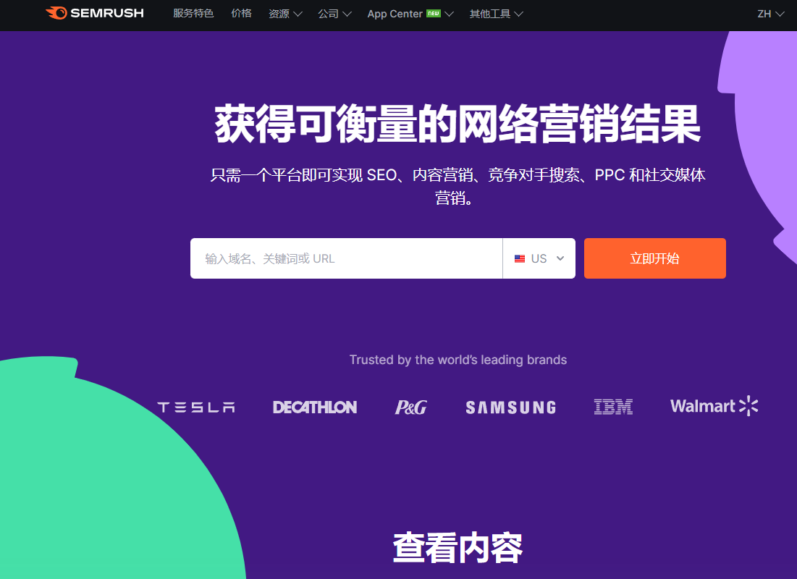Expand the 其他工具 dropdown menu

point(496,14)
